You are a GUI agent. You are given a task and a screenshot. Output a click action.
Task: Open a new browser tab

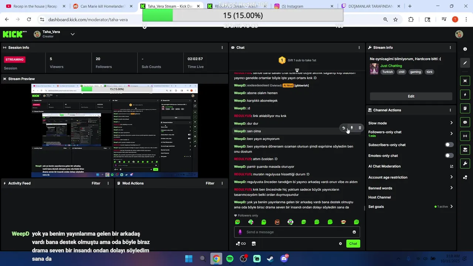(x=410, y=6)
